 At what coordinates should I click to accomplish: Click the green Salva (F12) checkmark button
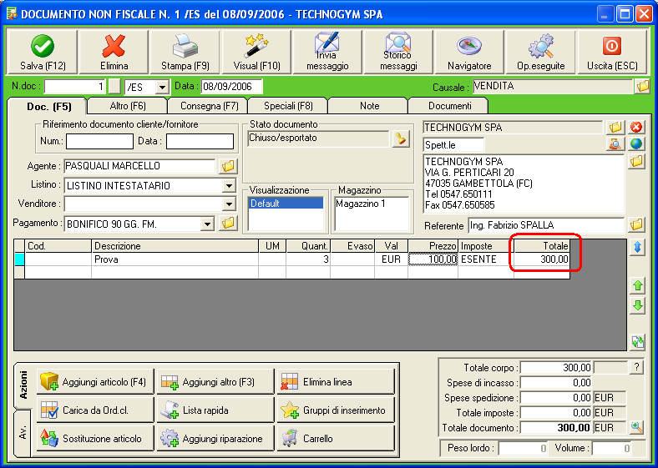(43, 52)
